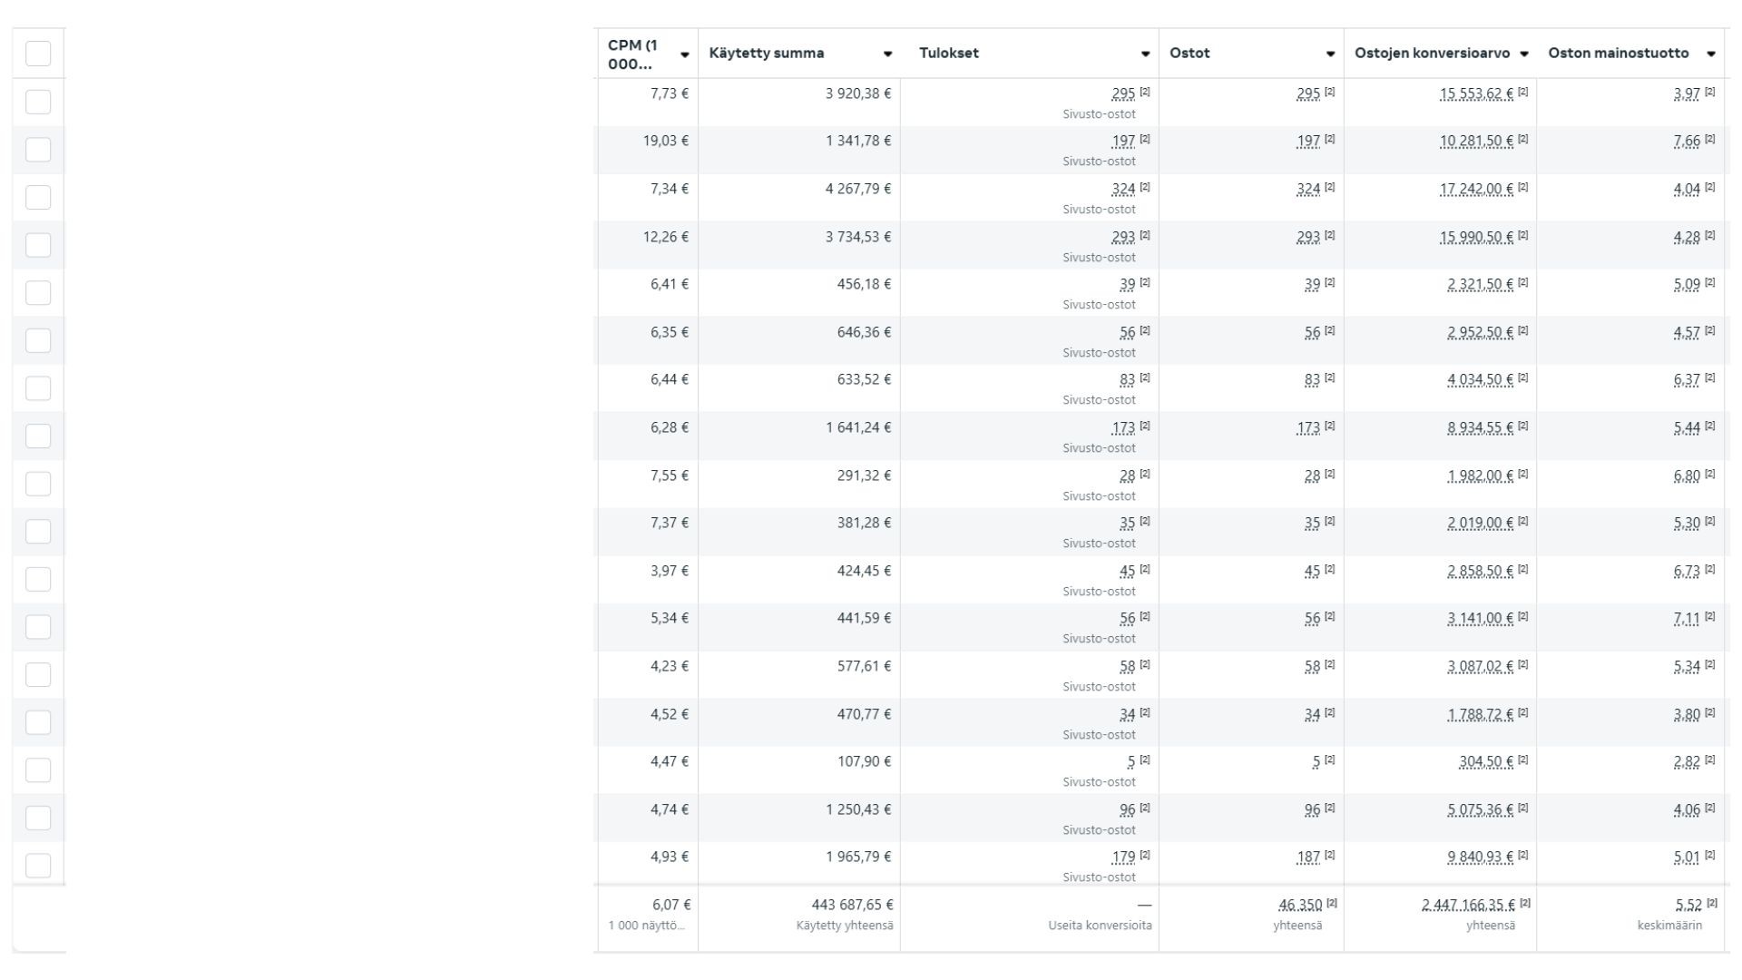This screenshot has width=1742, height=980.
Task: Click the footnote marker next to 324 in Ostot
Action: pos(1329,187)
